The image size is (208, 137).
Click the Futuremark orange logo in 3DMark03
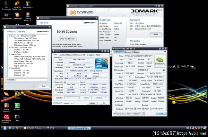coord(73,12)
